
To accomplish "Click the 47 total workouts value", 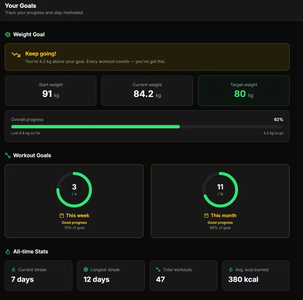I will pos(160,279).
